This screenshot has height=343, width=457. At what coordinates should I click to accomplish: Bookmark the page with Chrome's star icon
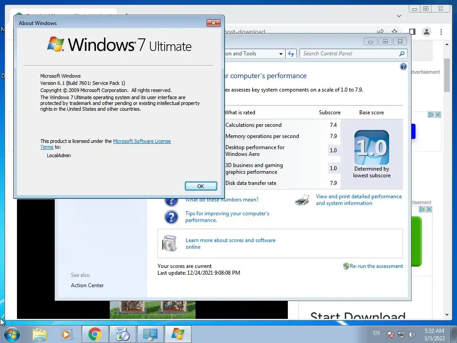(x=395, y=32)
